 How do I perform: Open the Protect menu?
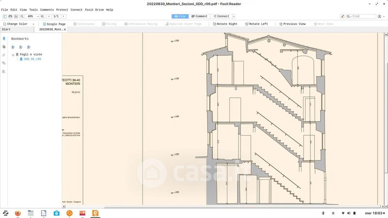coord(62,10)
